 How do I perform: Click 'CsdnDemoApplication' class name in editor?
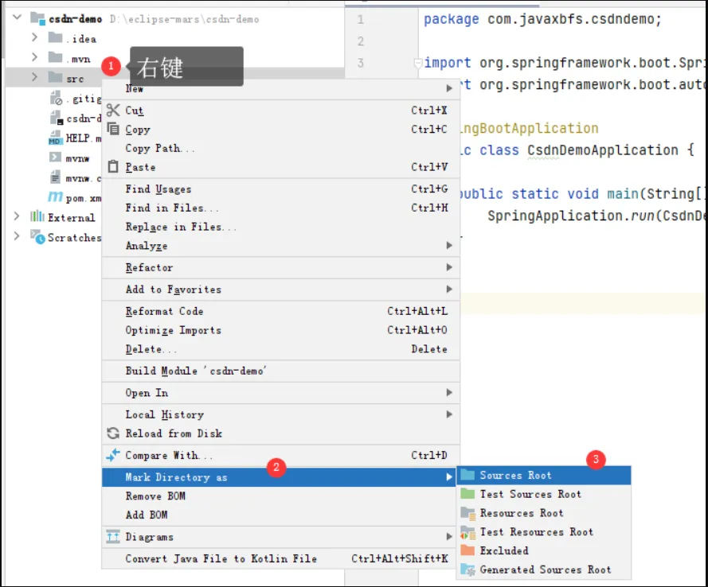[603, 150]
